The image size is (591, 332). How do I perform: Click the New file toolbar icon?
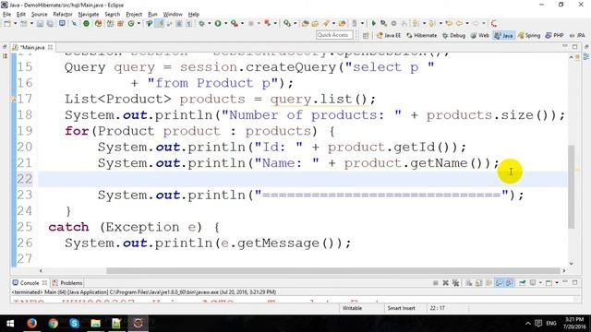[7, 23]
